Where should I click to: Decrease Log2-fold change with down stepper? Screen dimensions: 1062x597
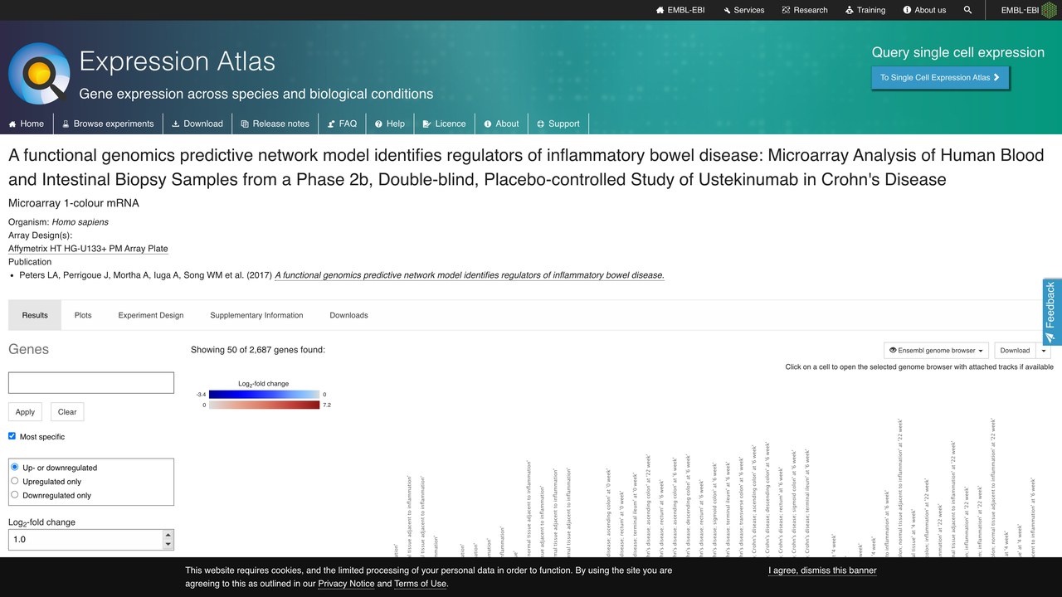[x=168, y=544]
